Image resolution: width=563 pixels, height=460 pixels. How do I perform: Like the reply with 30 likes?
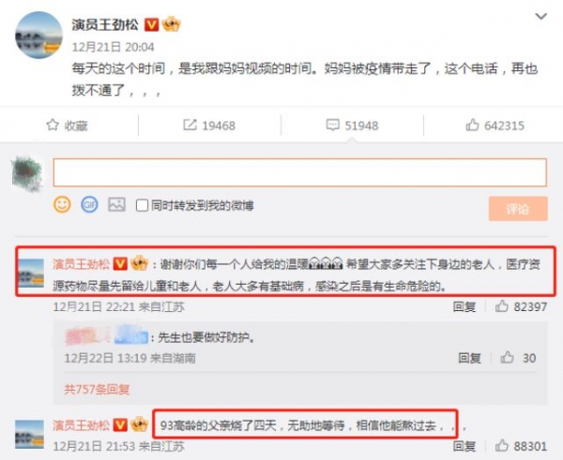click(508, 358)
